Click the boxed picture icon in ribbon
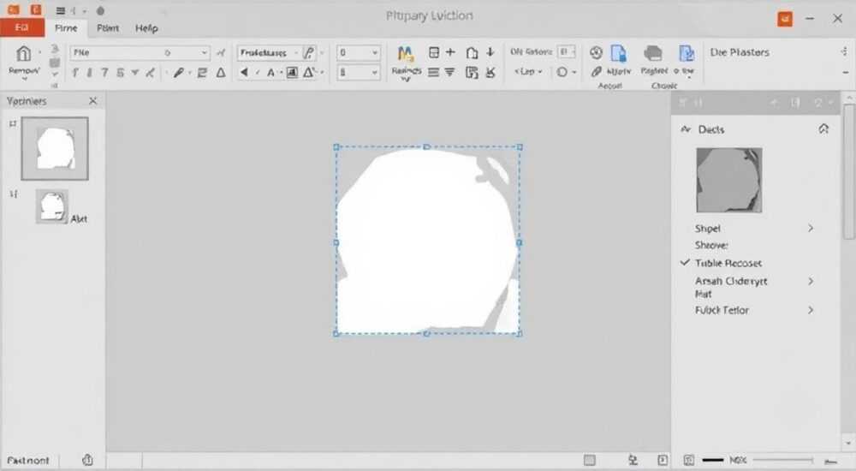856x471 pixels. coord(292,72)
